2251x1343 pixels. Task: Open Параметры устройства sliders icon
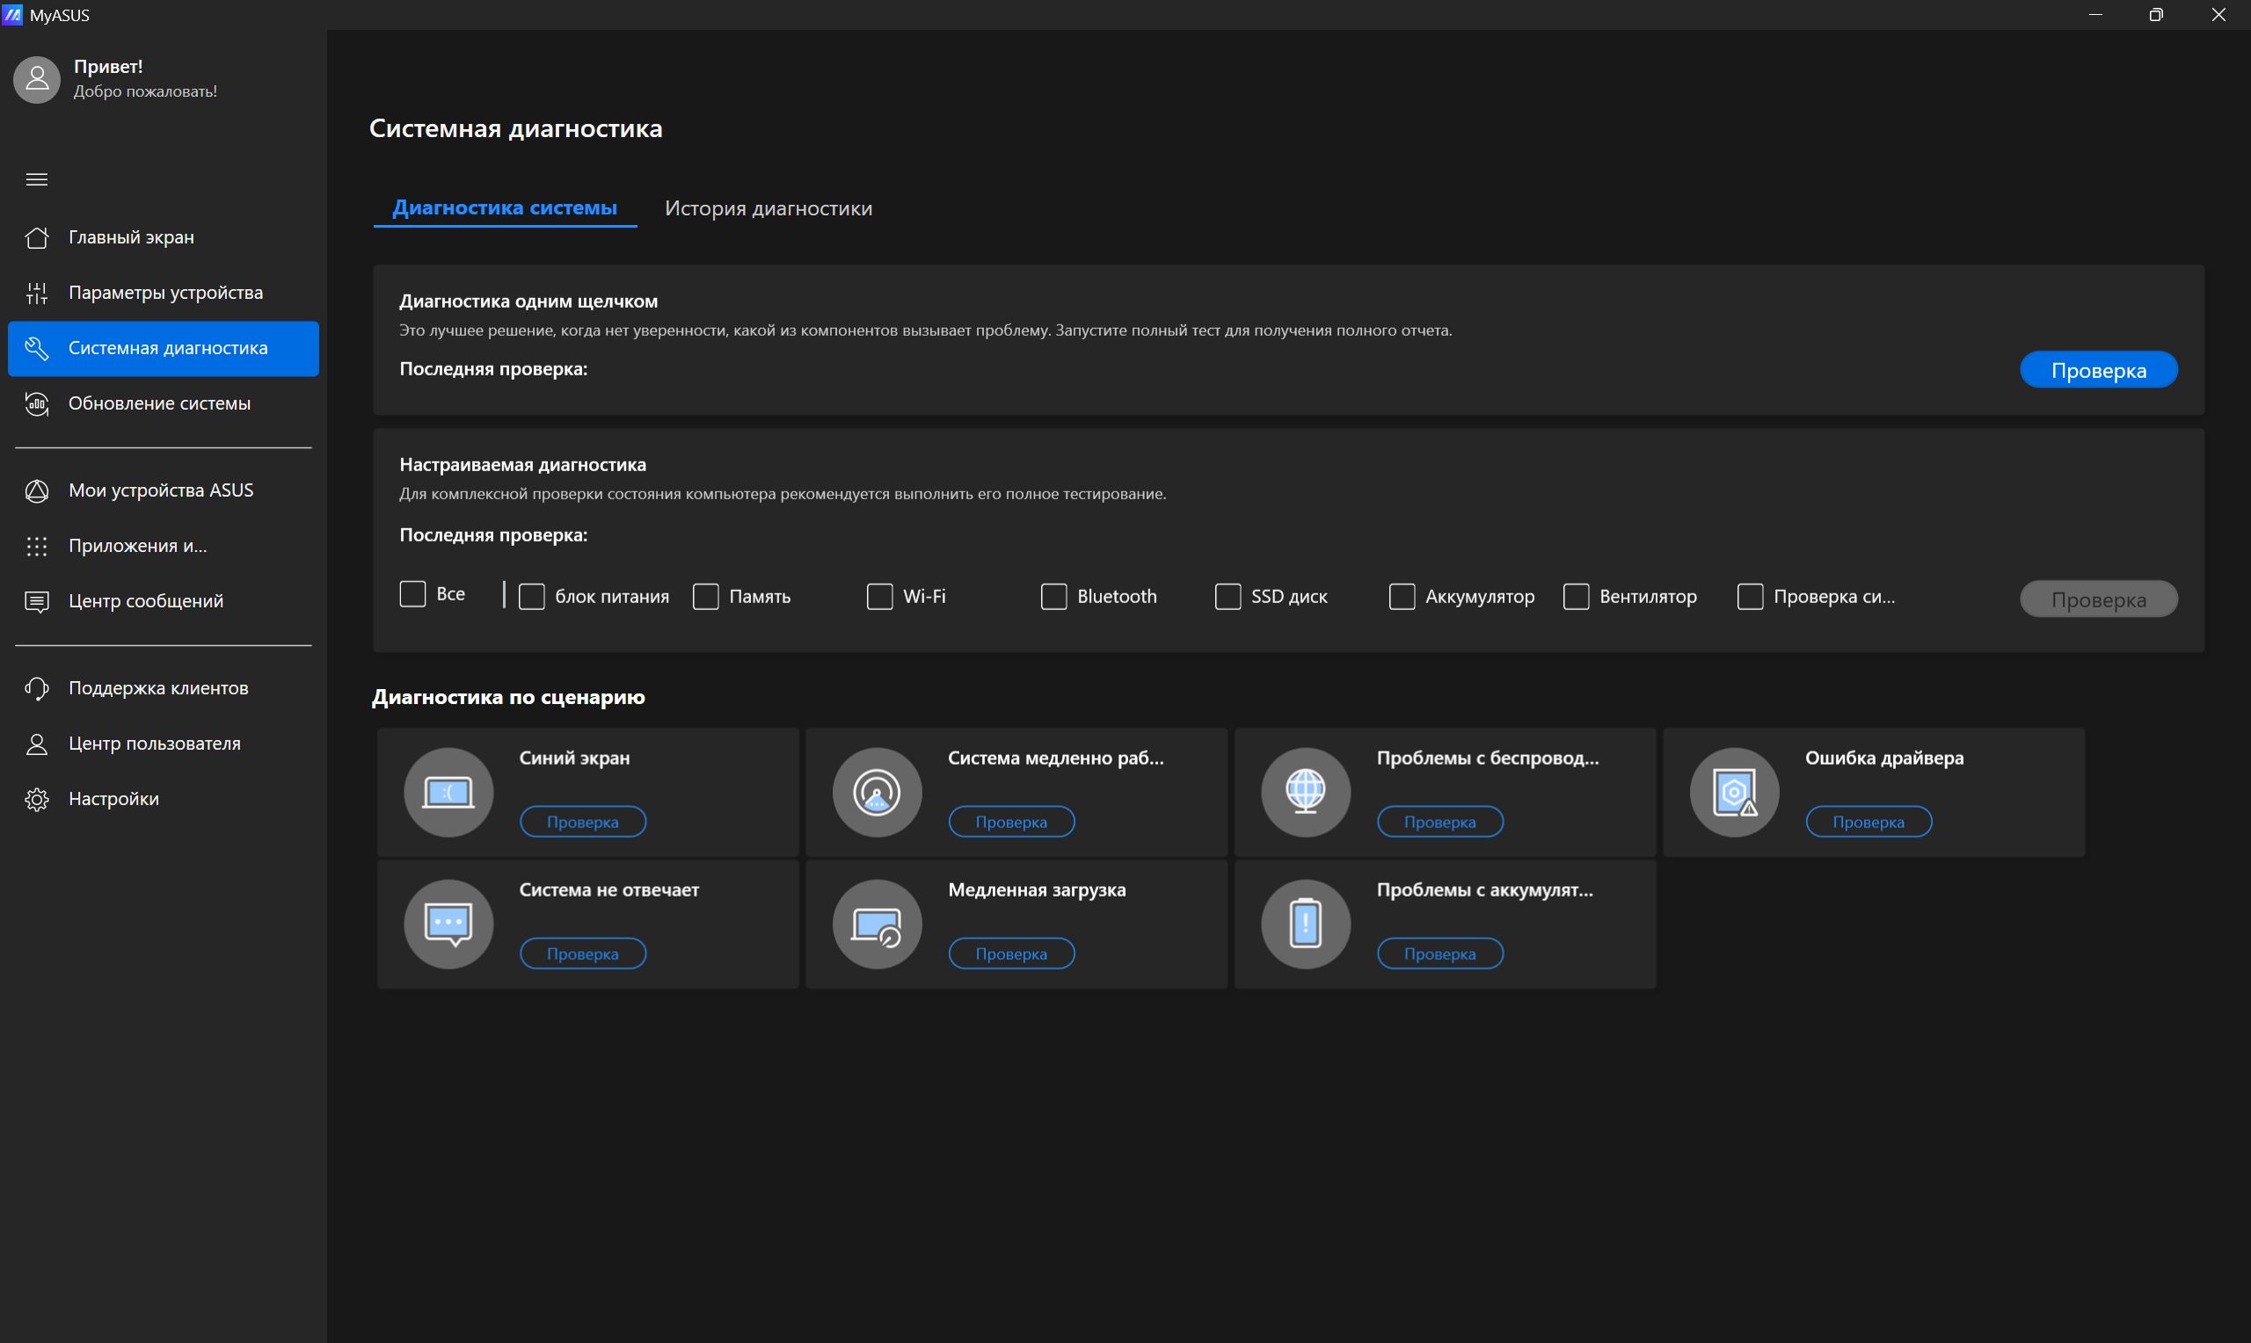click(37, 293)
